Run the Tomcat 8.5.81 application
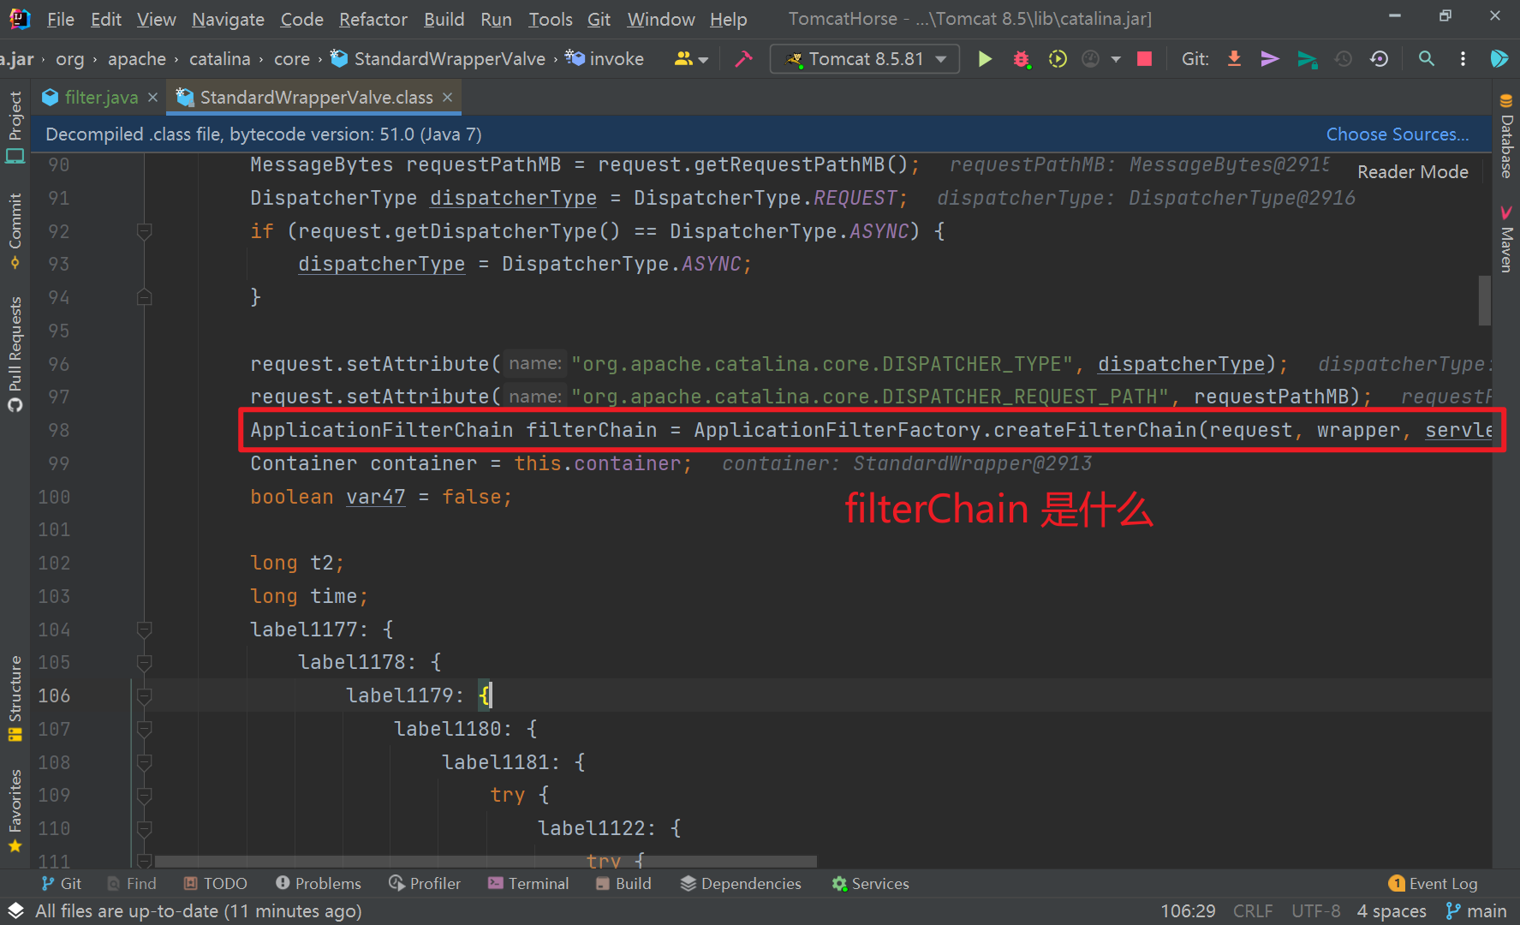1520x925 pixels. pos(985,58)
